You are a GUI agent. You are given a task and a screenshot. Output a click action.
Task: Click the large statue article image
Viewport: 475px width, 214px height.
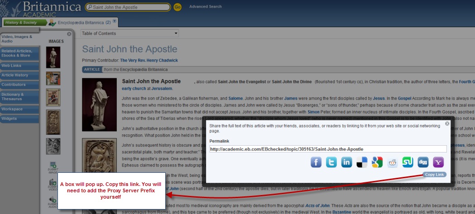[x=99, y=105]
